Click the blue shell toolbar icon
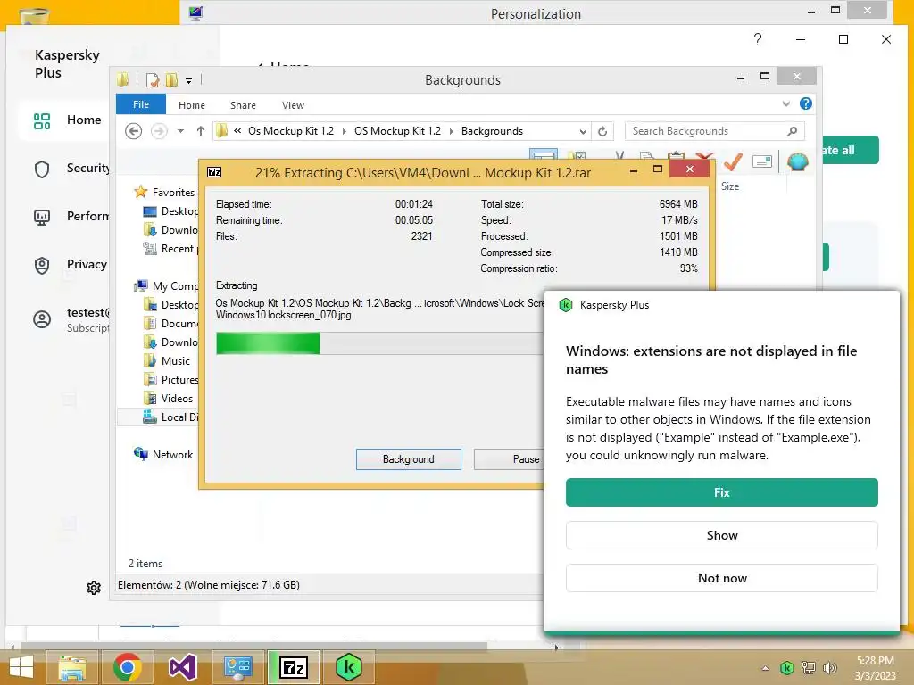Screen dimensions: 914x685 tap(797, 161)
